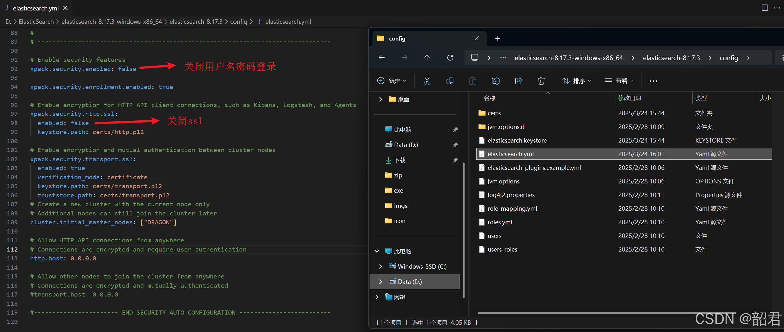Go up one folder level in Explorer
The width and height of the screenshot is (784, 332).
coord(427,57)
